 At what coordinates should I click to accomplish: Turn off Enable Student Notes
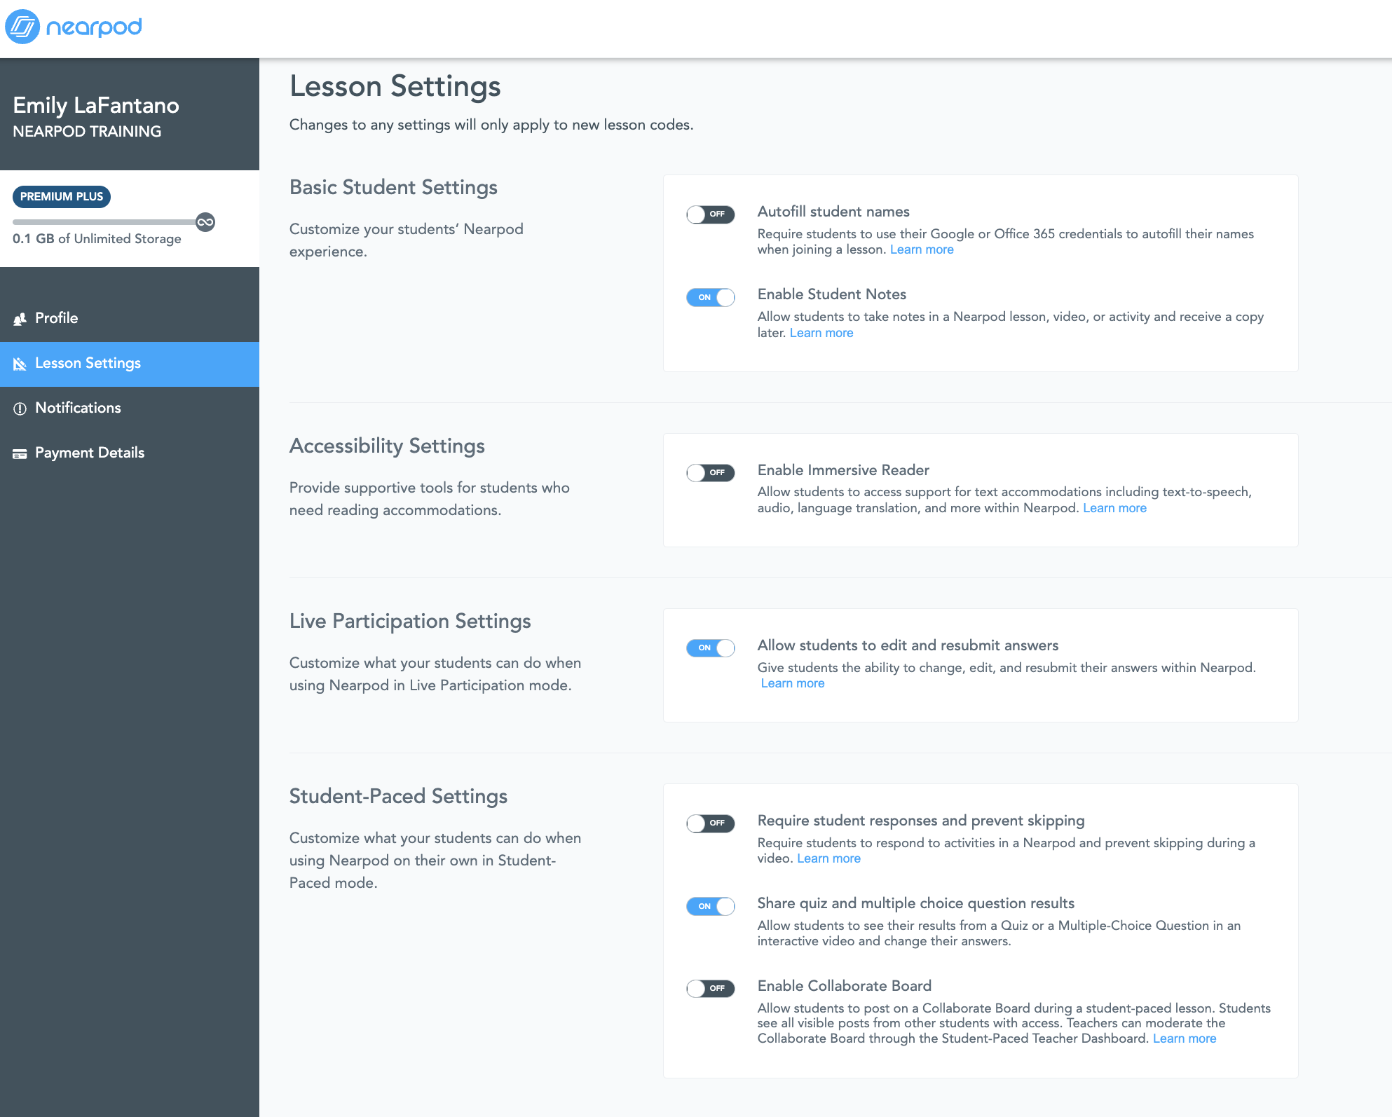pyautogui.click(x=710, y=297)
